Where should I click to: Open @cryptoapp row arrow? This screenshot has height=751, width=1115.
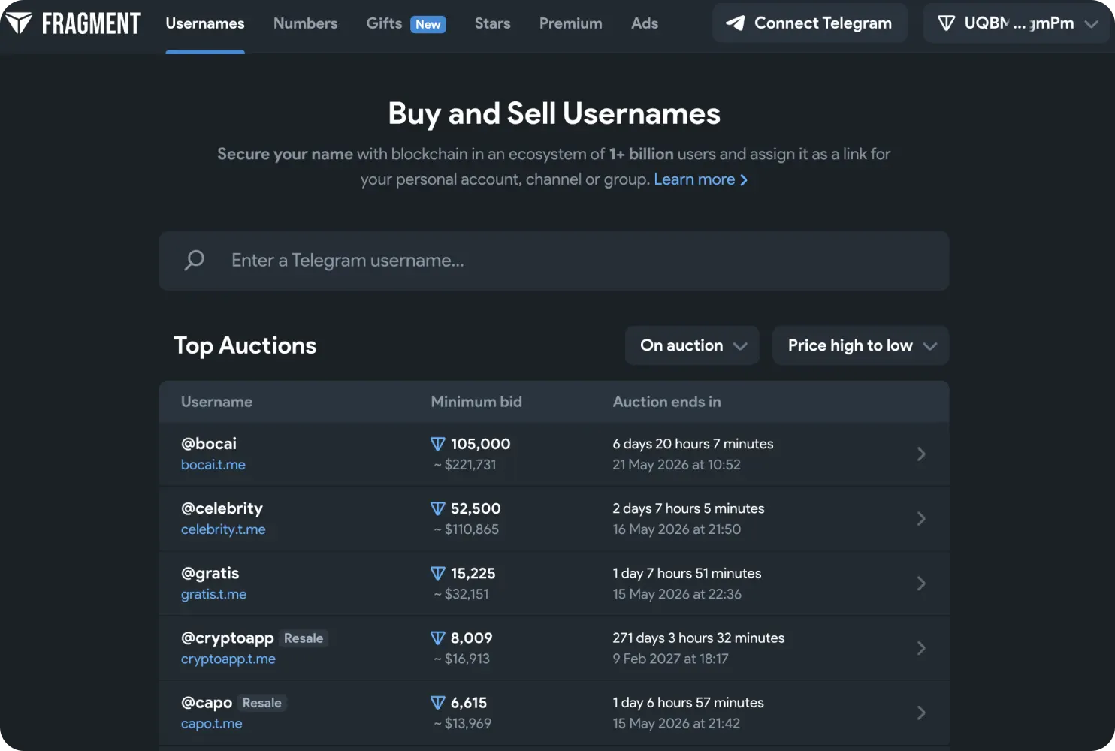(x=921, y=648)
